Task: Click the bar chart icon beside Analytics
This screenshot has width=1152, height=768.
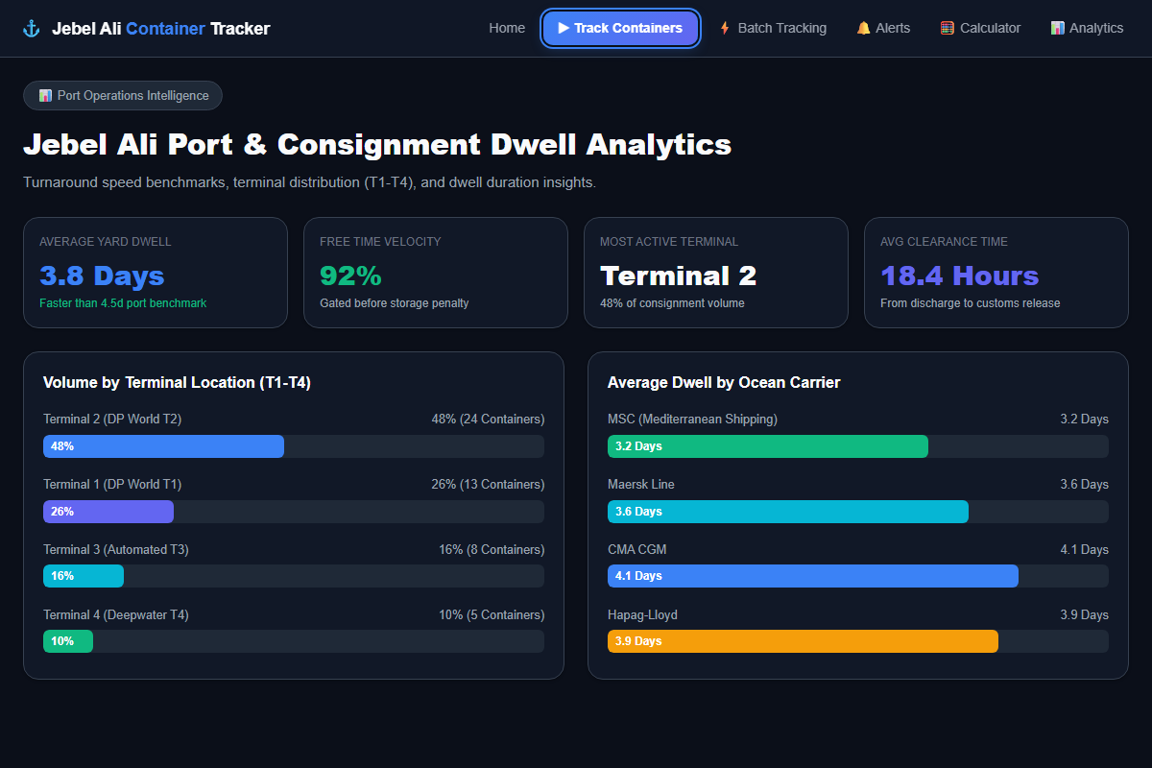Action: [x=1057, y=29]
